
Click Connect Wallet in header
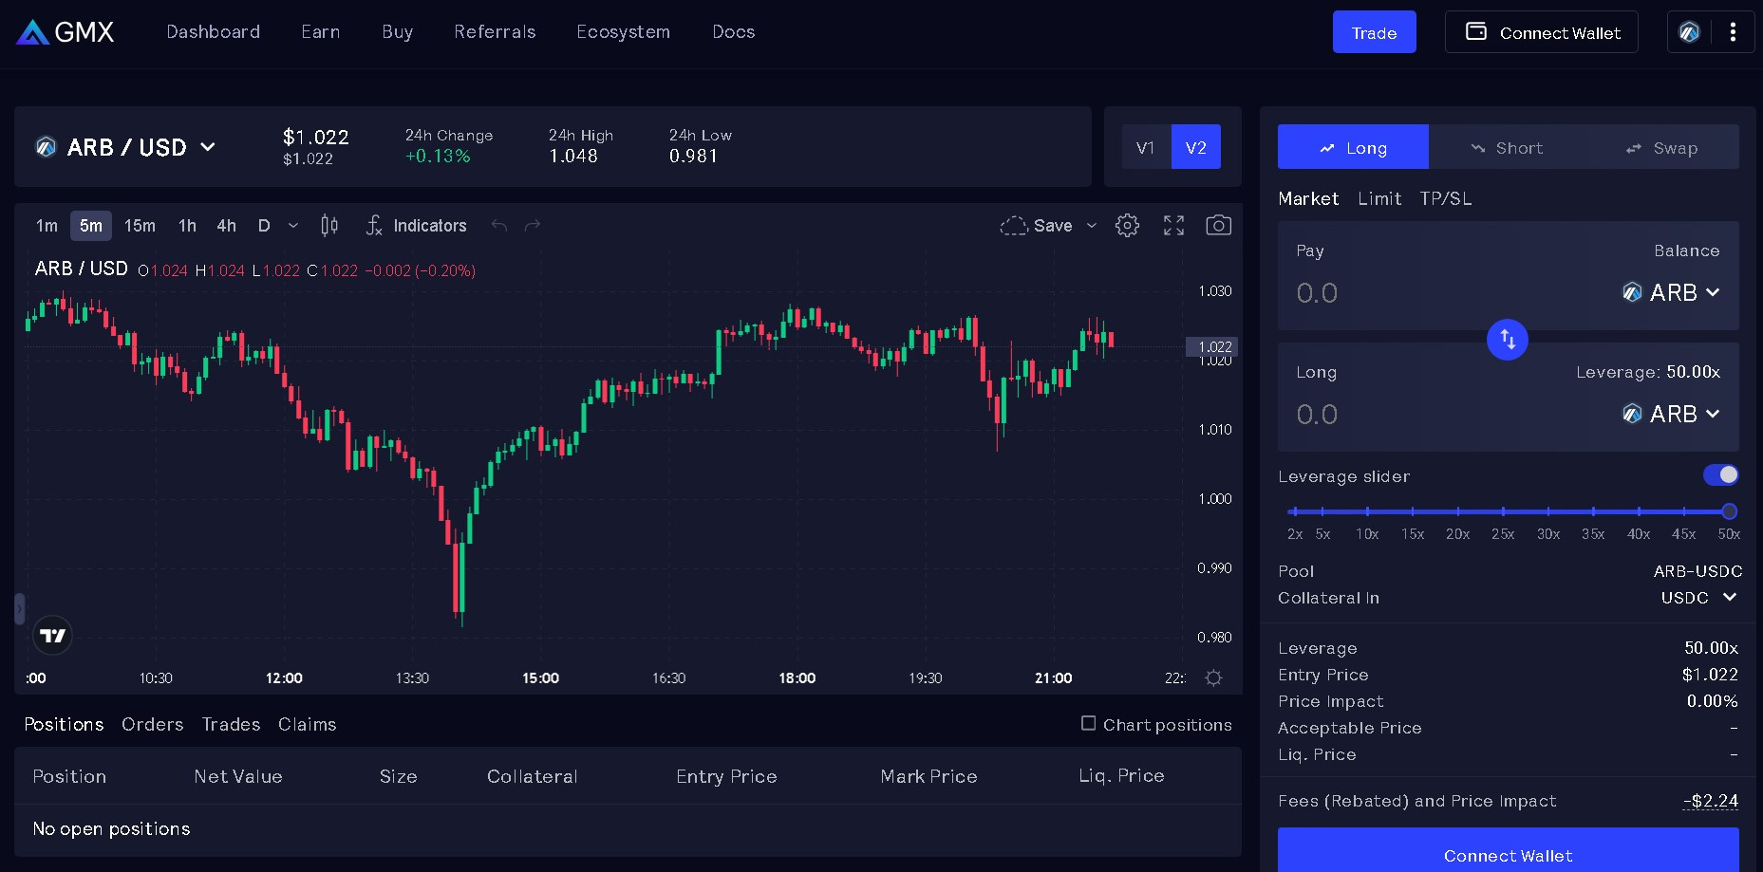coord(1542,32)
